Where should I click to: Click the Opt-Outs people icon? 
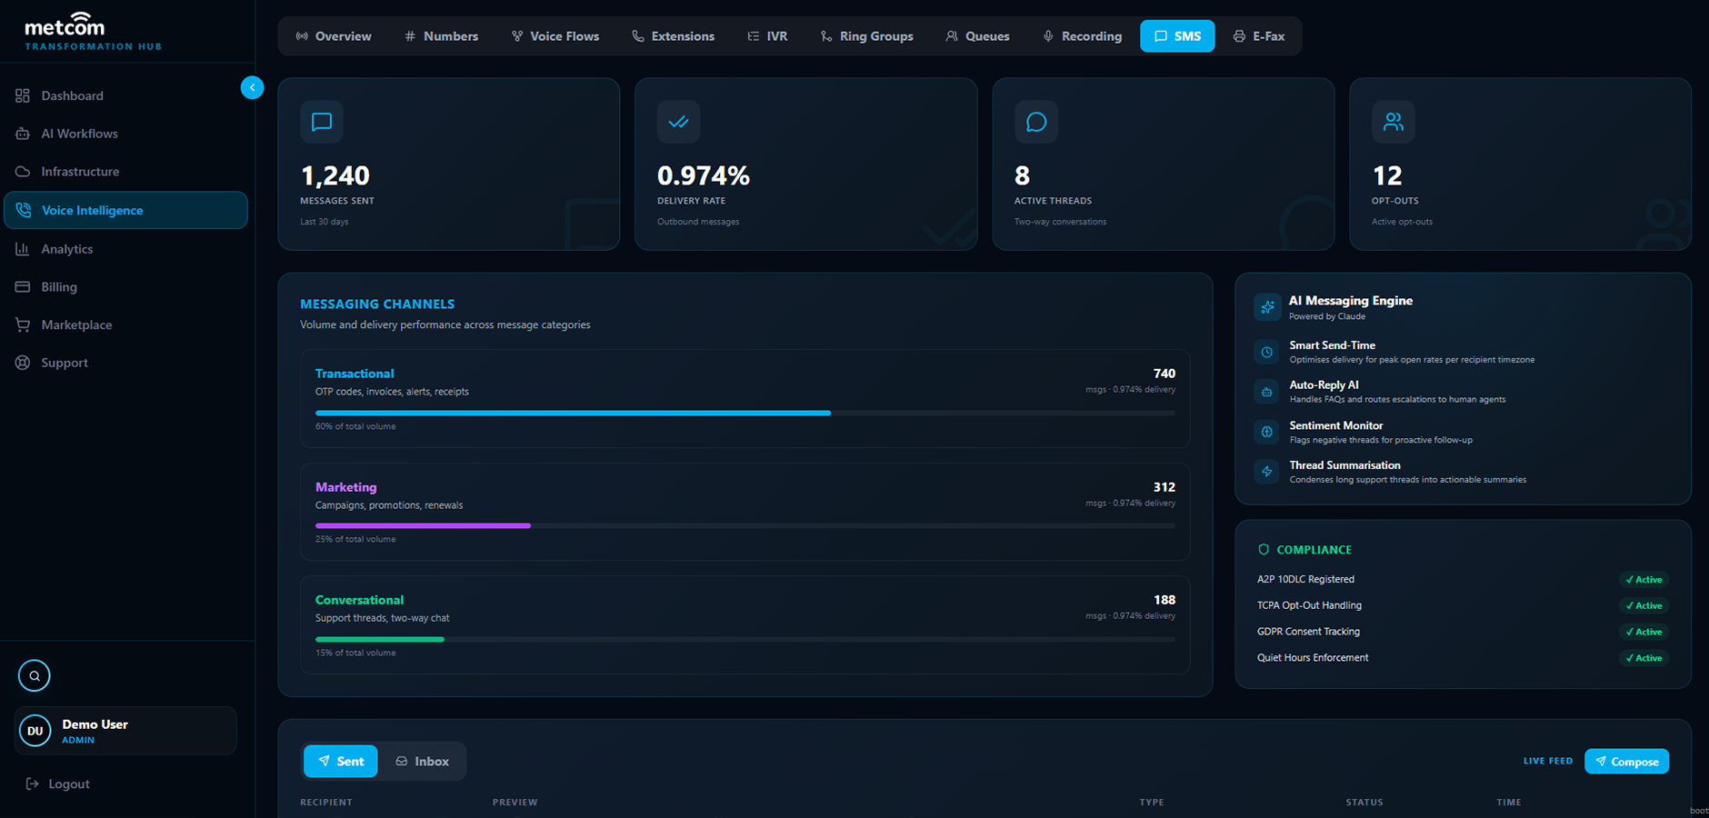point(1394,122)
